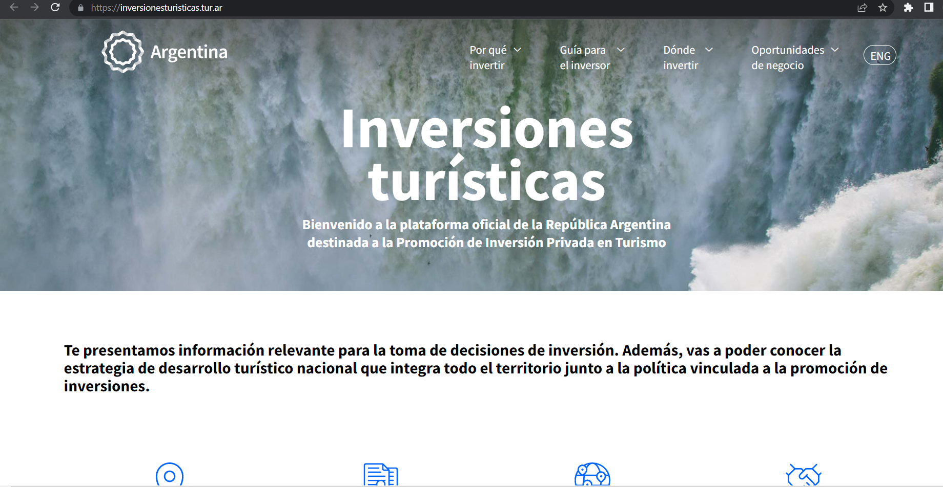Click the blue document guide icon
Viewport: 943px width, 487px height.
pyautogui.click(x=381, y=475)
